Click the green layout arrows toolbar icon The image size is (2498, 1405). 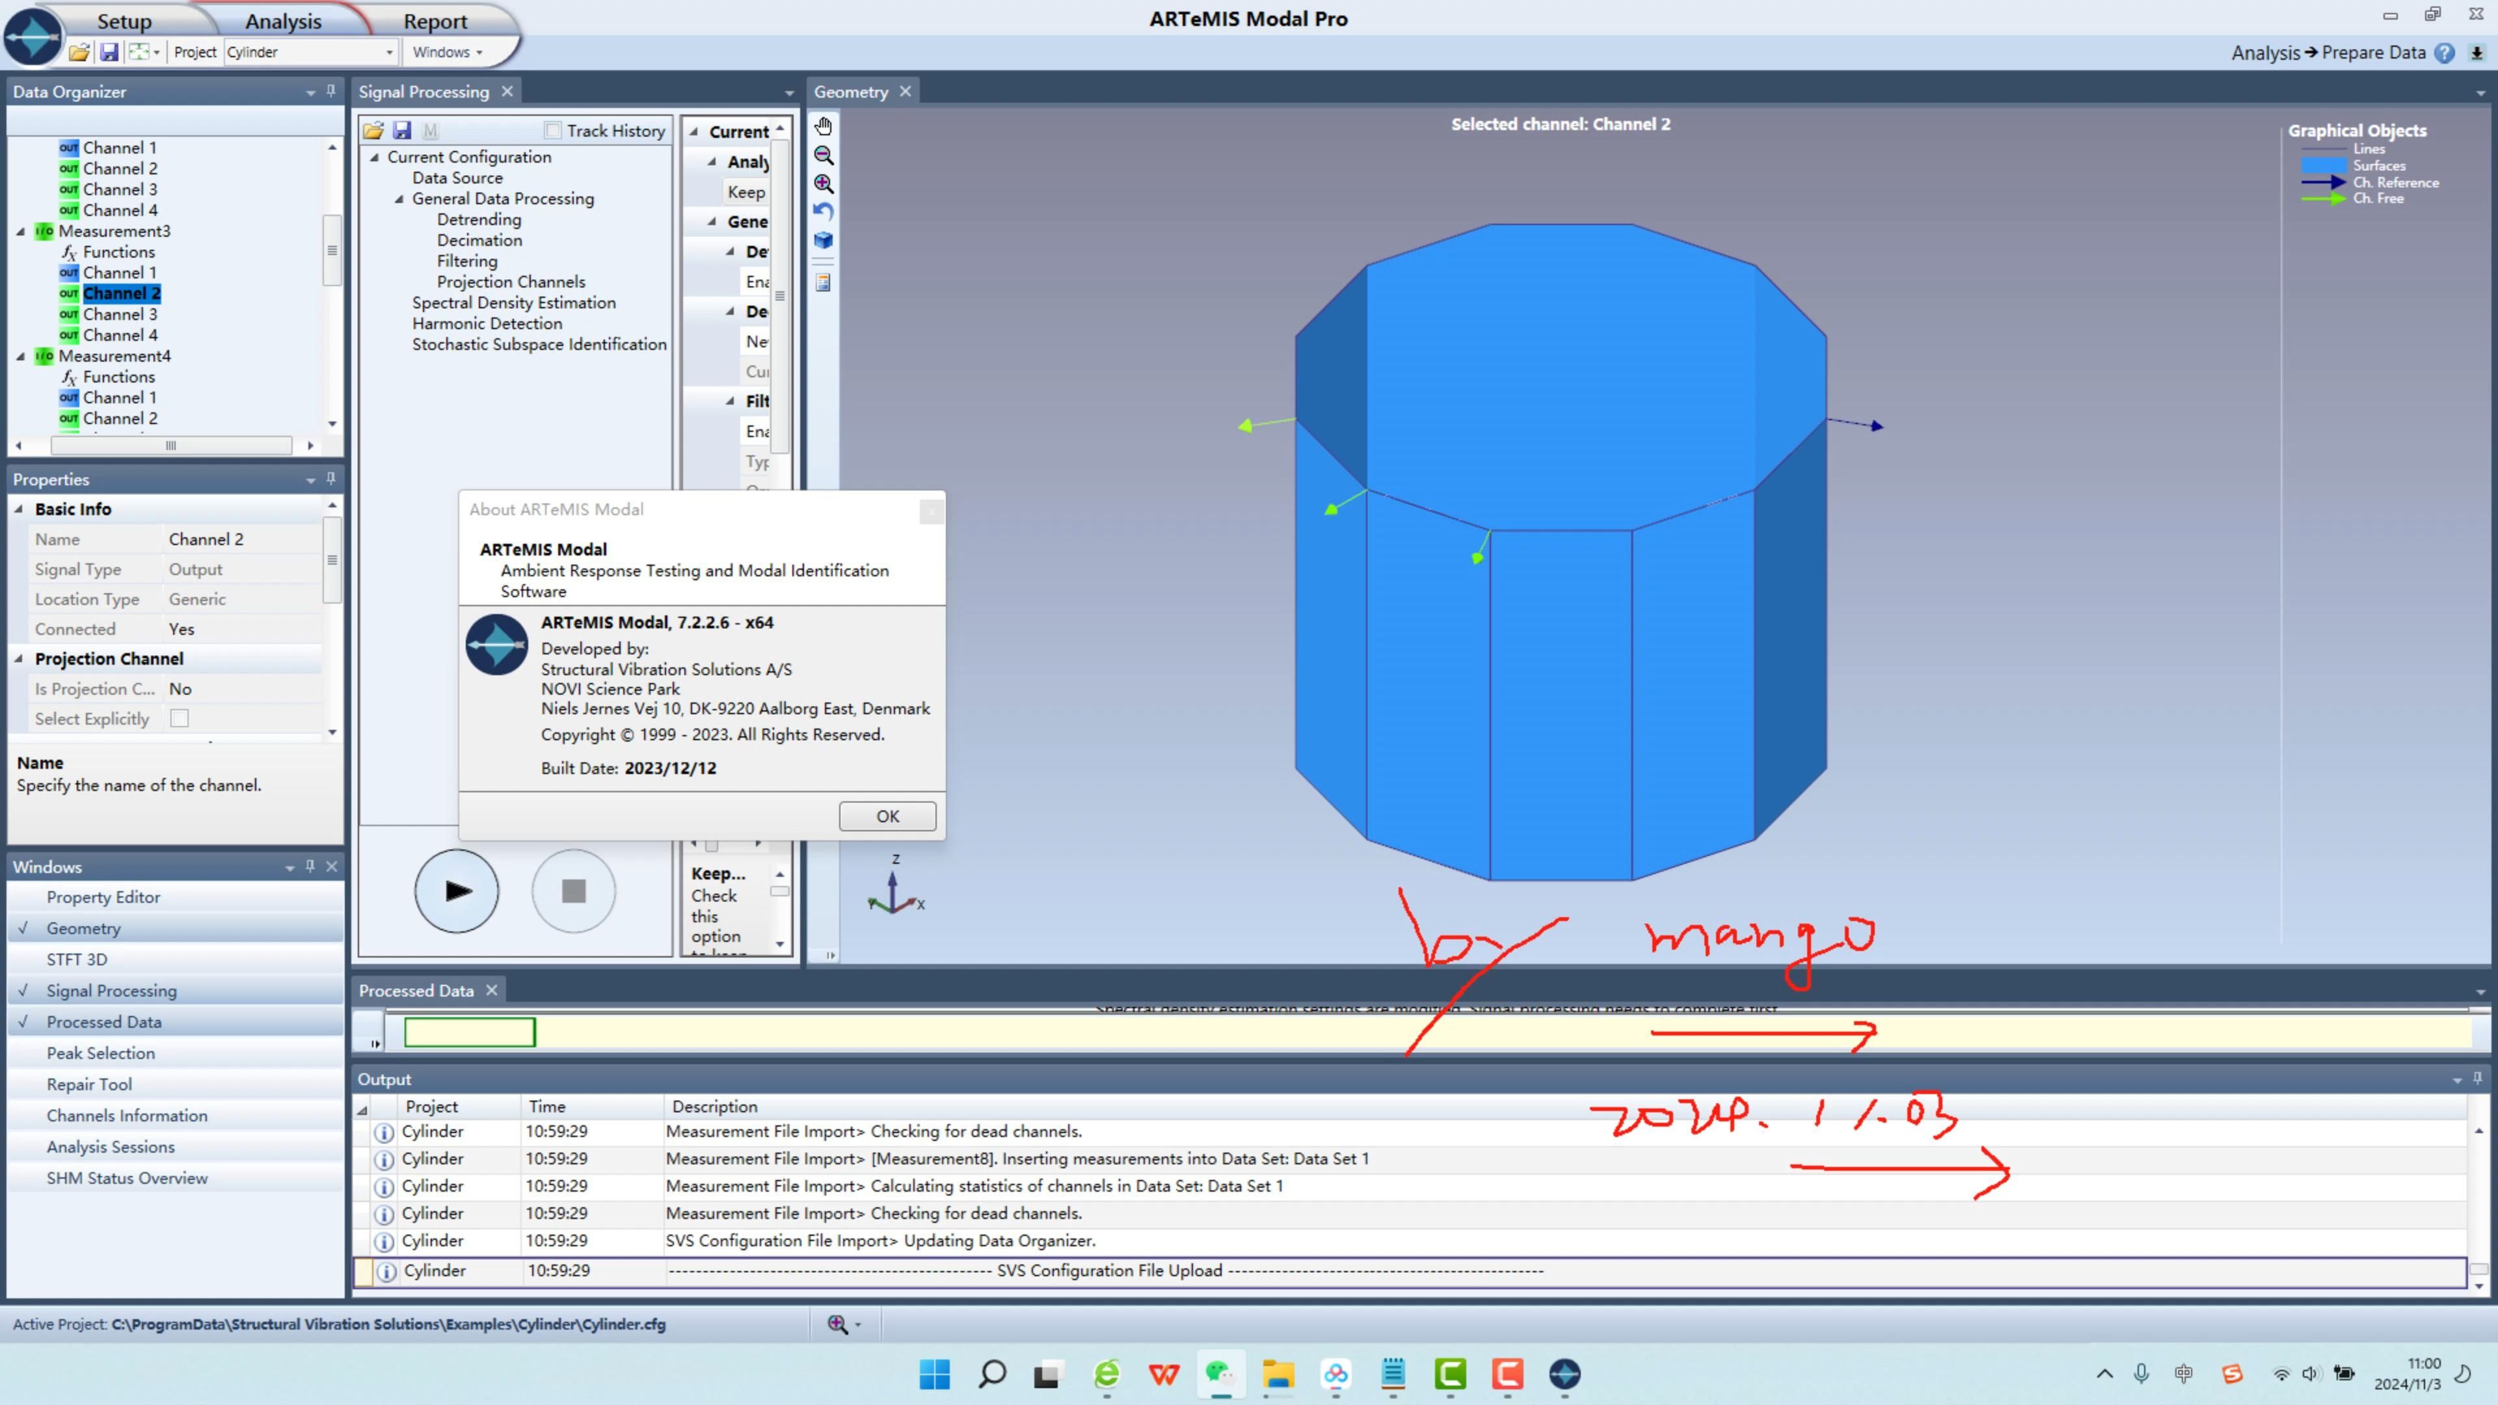tap(140, 52)
